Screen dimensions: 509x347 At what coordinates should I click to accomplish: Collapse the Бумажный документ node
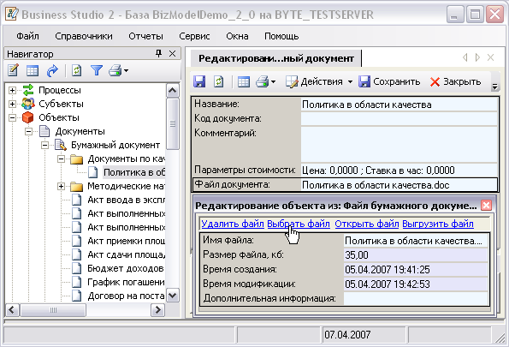click(44, 145)
